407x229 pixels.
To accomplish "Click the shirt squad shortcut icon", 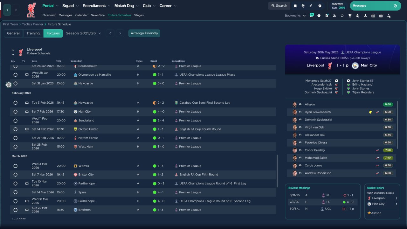I will [319, 16].
